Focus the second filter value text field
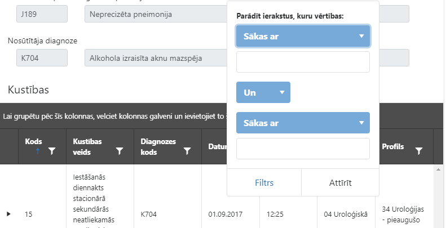The width and height of the screenshot is (446, 228). click(303, 149)
